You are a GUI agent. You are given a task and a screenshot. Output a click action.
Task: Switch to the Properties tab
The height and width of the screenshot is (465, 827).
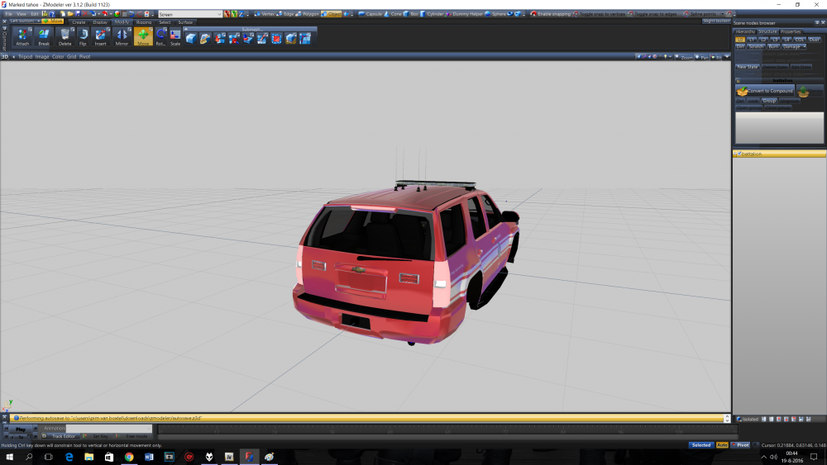791,31
